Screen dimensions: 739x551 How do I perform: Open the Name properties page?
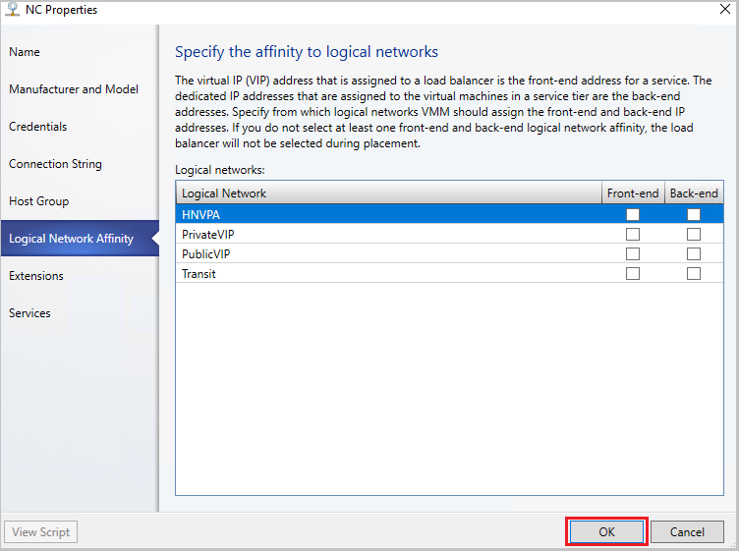[25, 52]
